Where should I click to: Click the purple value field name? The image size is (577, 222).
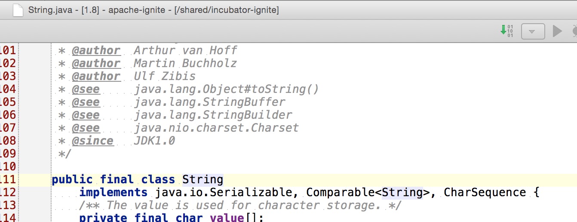pos(227,217)
